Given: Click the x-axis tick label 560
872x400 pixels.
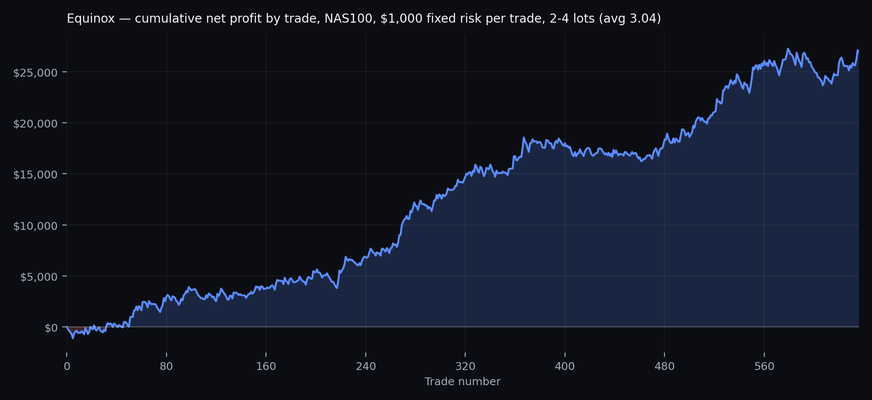Looking at the screenshot, I should pos(764,366).
